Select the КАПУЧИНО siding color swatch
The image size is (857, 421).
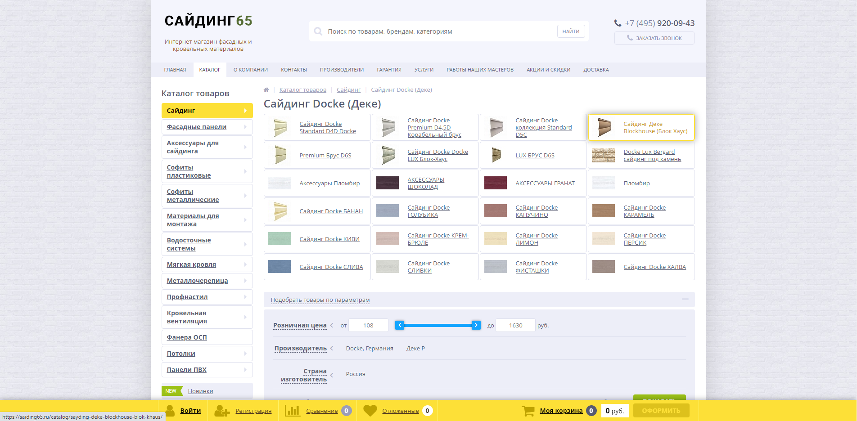tap(496, 211)
